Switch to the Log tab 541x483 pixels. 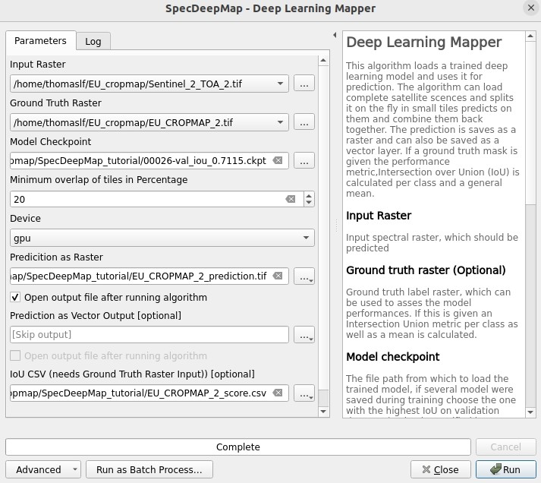coord(93,42)
